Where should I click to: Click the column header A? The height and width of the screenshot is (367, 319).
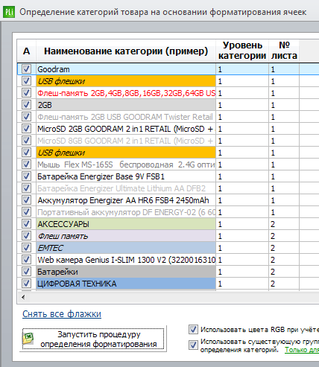pos(27,51)
